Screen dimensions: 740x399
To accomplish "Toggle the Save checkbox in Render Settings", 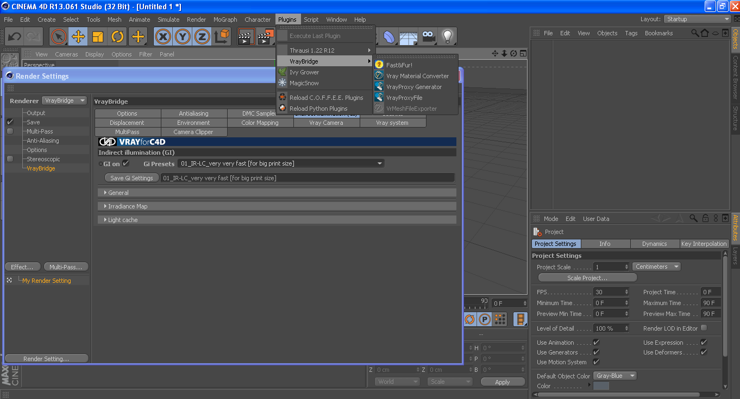I will tap(10, 122).
